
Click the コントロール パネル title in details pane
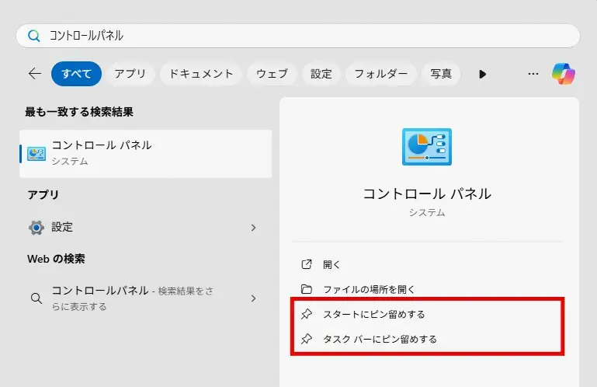coord(427,193)
